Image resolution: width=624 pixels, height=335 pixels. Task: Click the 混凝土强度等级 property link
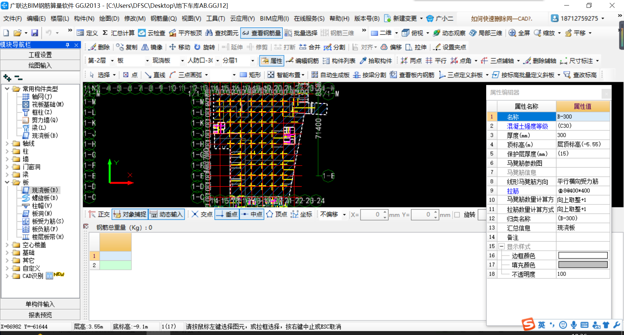coord(527,126)
